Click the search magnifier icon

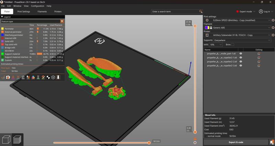[x=201, y=11]
